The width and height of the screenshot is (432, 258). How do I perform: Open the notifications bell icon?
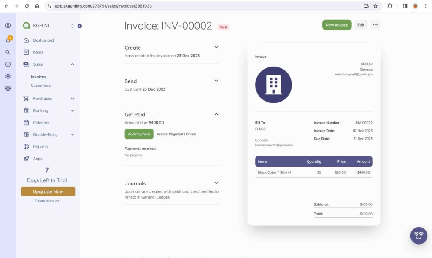coord(8,40)
